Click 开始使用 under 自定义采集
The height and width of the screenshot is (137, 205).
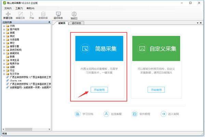click(x=156, y=90)
